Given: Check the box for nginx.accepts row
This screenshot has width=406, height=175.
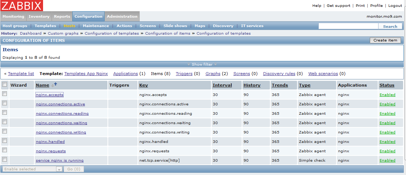Looking at the screenshot, I should point(4,94).
